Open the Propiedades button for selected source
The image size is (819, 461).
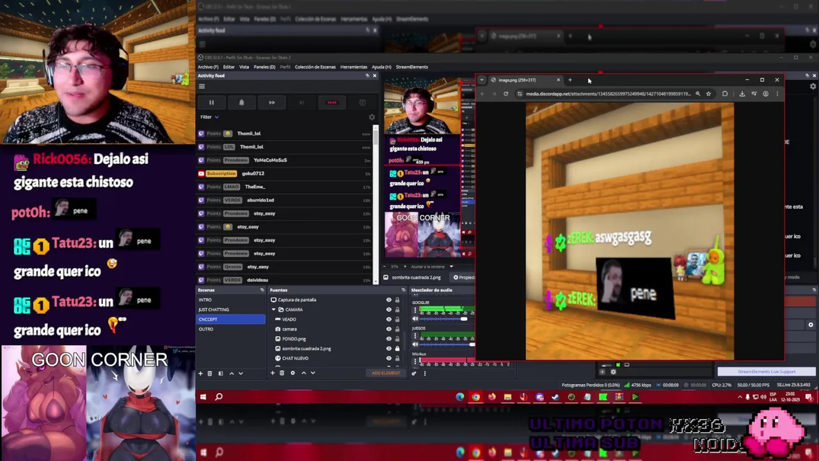pos(464,277)
